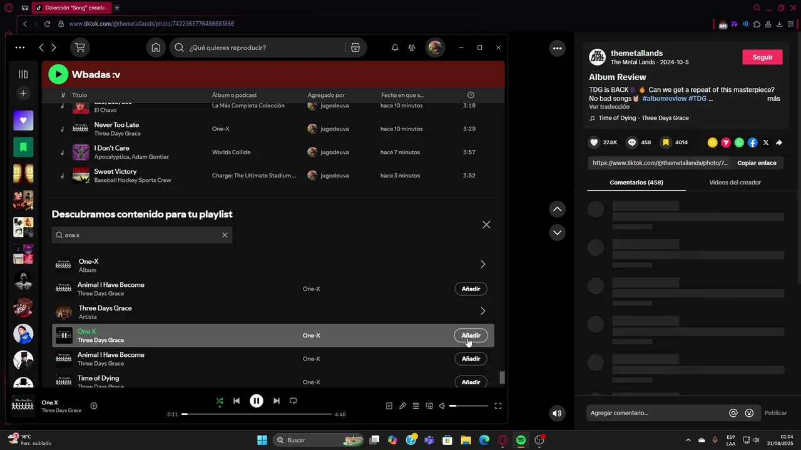Viewport: 801px width, 450px height.
Task: Expand the Three Days Grace artist result
Action: click(x=482, y=311)
